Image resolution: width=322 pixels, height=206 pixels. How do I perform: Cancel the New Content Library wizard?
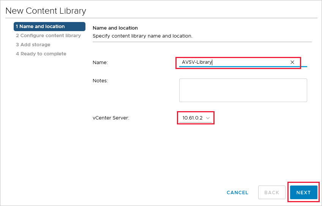(x=237, y=193)
